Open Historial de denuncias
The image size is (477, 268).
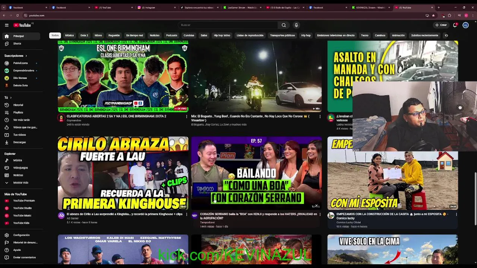[20, 243]
